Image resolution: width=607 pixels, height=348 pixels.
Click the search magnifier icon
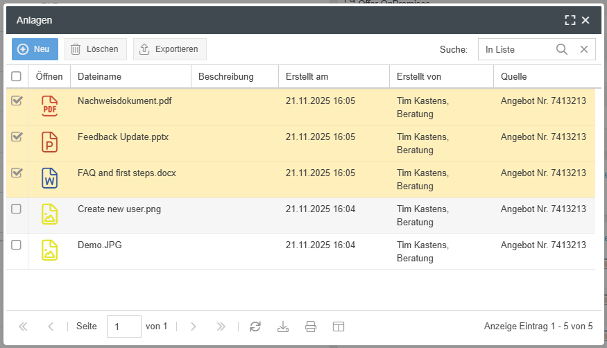tap(562, 49)
